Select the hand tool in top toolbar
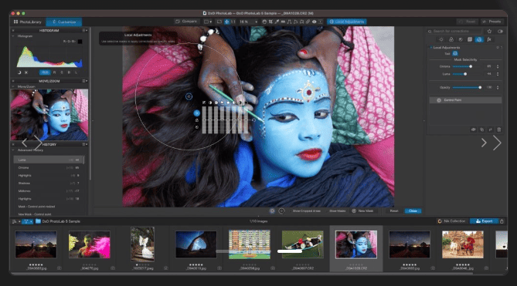Image resolution: width=517 pixels, height=286 pixels. (264, 22)
